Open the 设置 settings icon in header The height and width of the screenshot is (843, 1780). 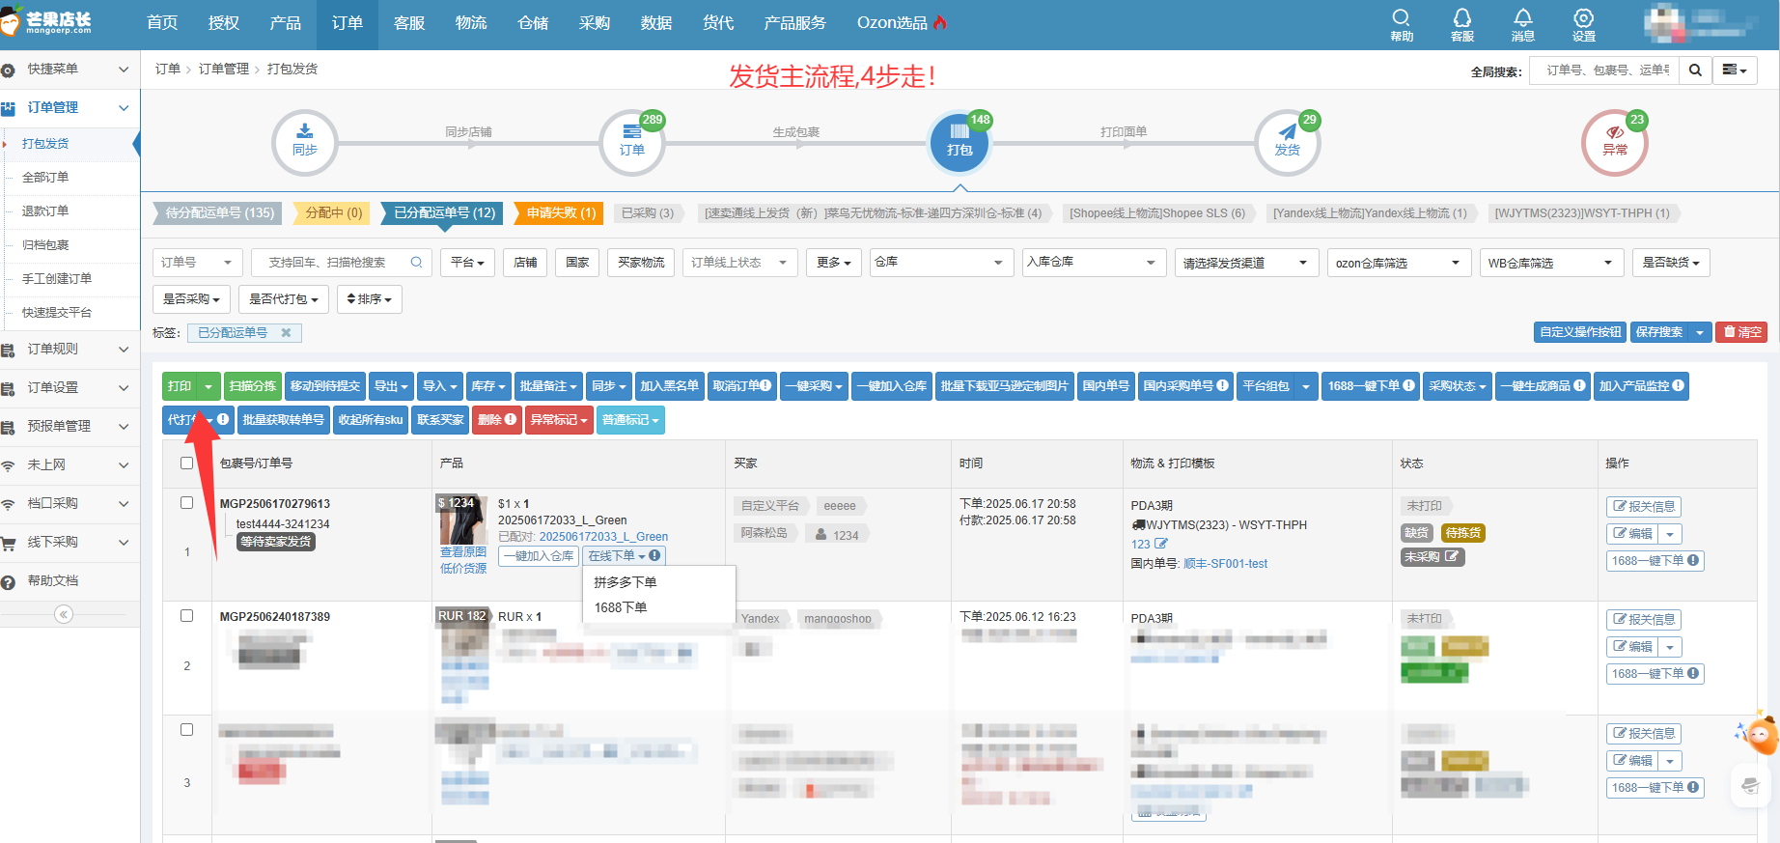1583,24
